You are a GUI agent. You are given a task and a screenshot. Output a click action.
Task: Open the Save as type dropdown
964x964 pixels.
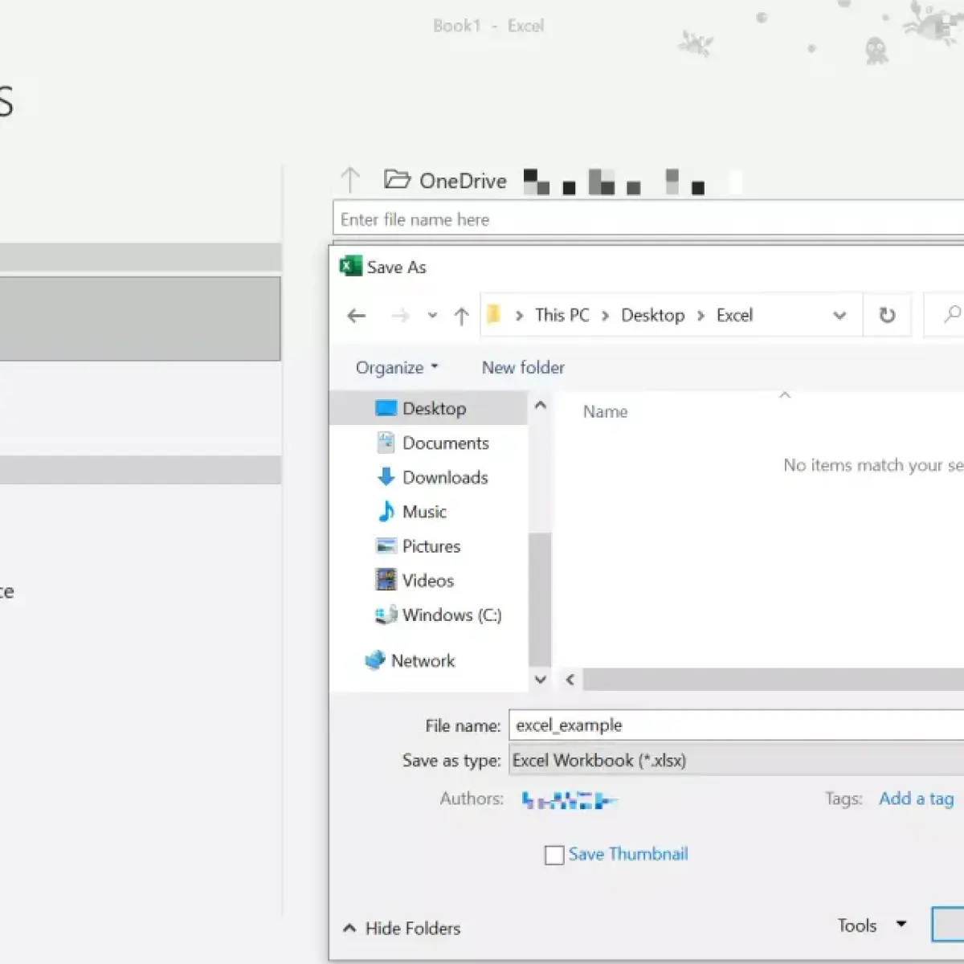[736, 760]
